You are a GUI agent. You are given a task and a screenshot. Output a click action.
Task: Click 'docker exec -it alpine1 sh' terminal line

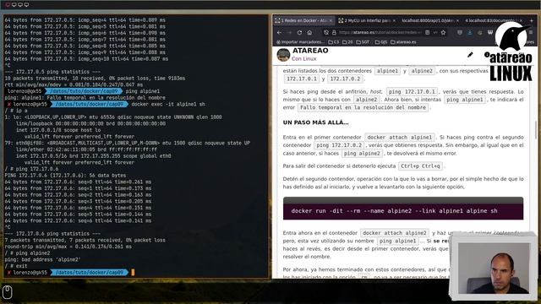168,104
